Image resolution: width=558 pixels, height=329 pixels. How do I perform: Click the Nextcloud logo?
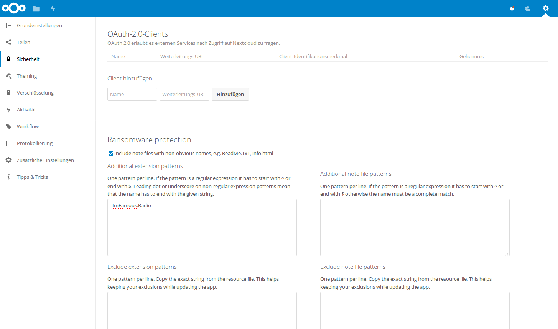coord(14,8)
